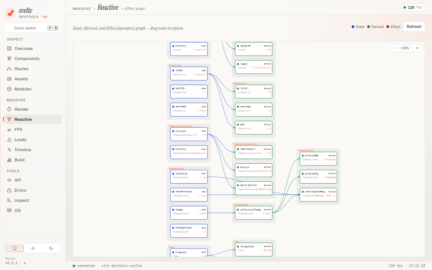
Task: Click MEASURE breadcrumb link
Action: (x=82, y=9)
